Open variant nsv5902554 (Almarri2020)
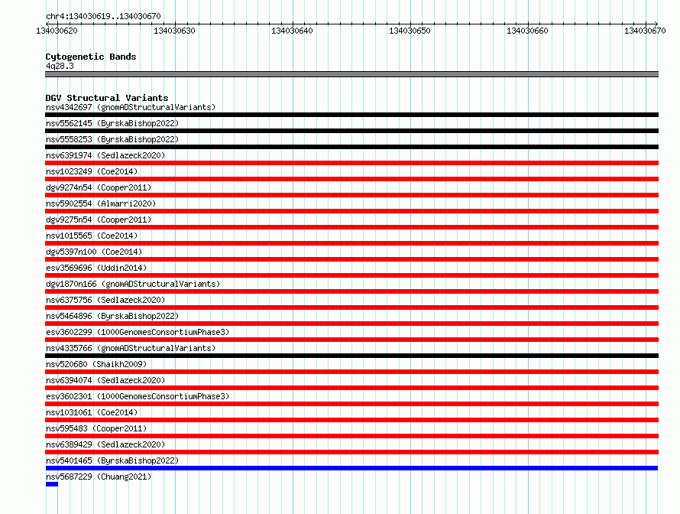 pos(101,203)
